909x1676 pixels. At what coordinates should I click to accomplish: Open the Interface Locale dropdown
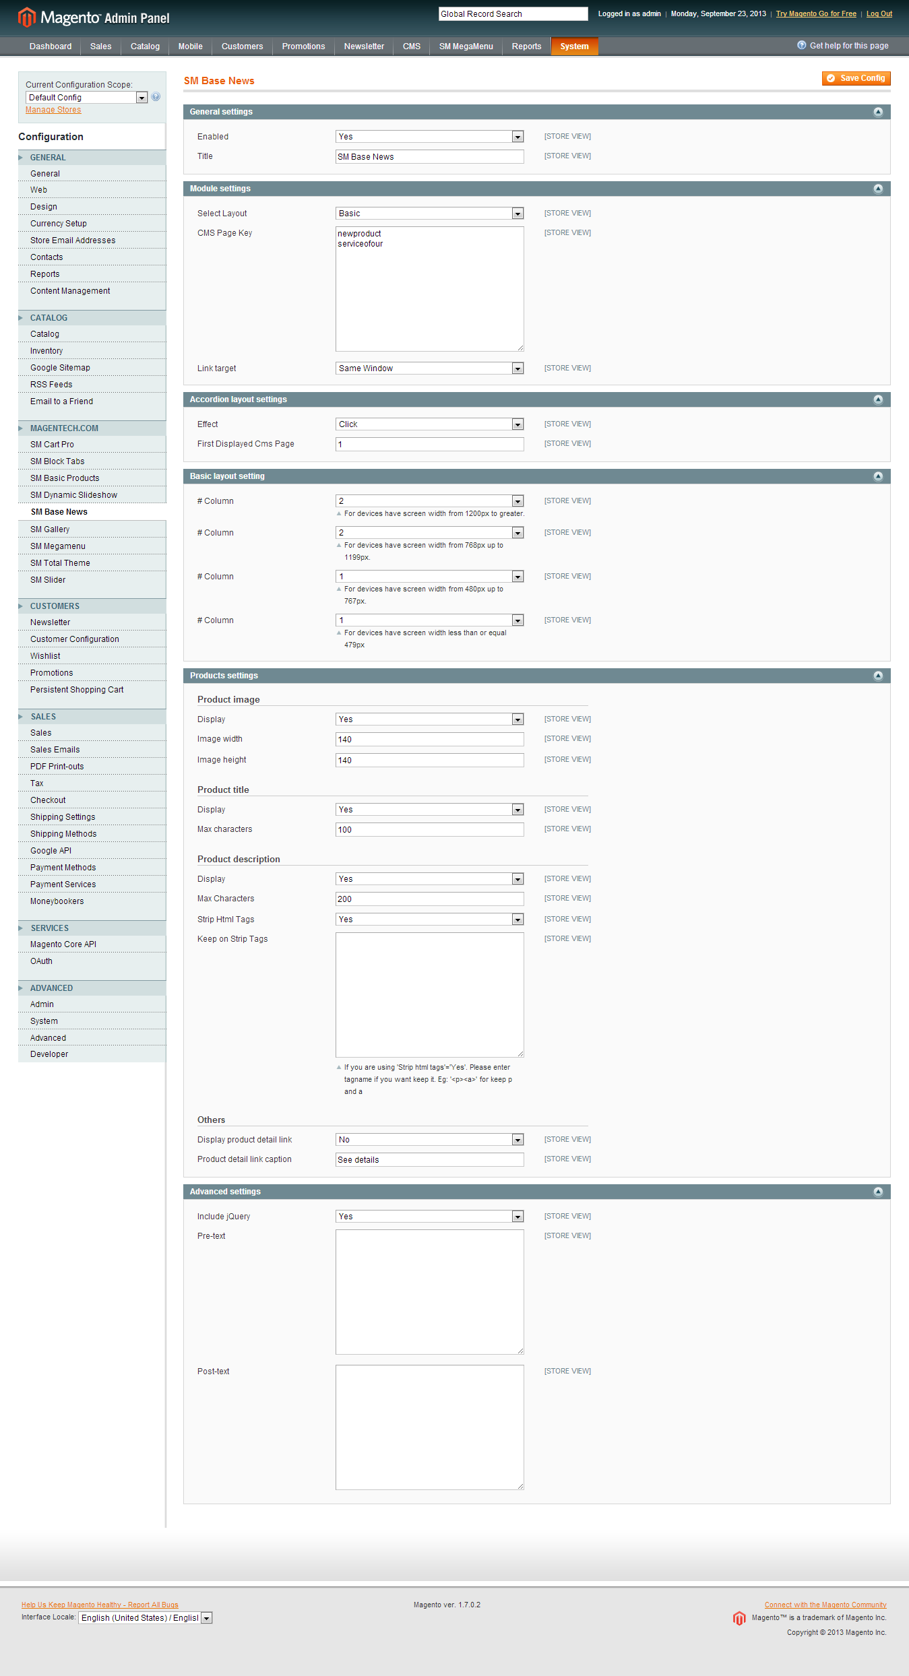pos(146,1618)
